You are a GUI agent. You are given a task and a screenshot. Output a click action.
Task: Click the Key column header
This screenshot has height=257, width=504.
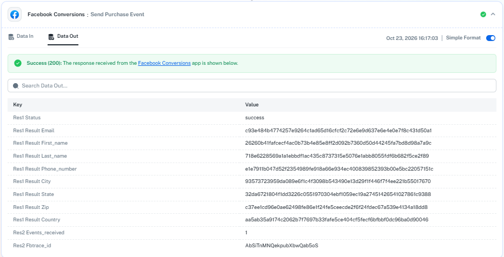(x=18, y=105)
